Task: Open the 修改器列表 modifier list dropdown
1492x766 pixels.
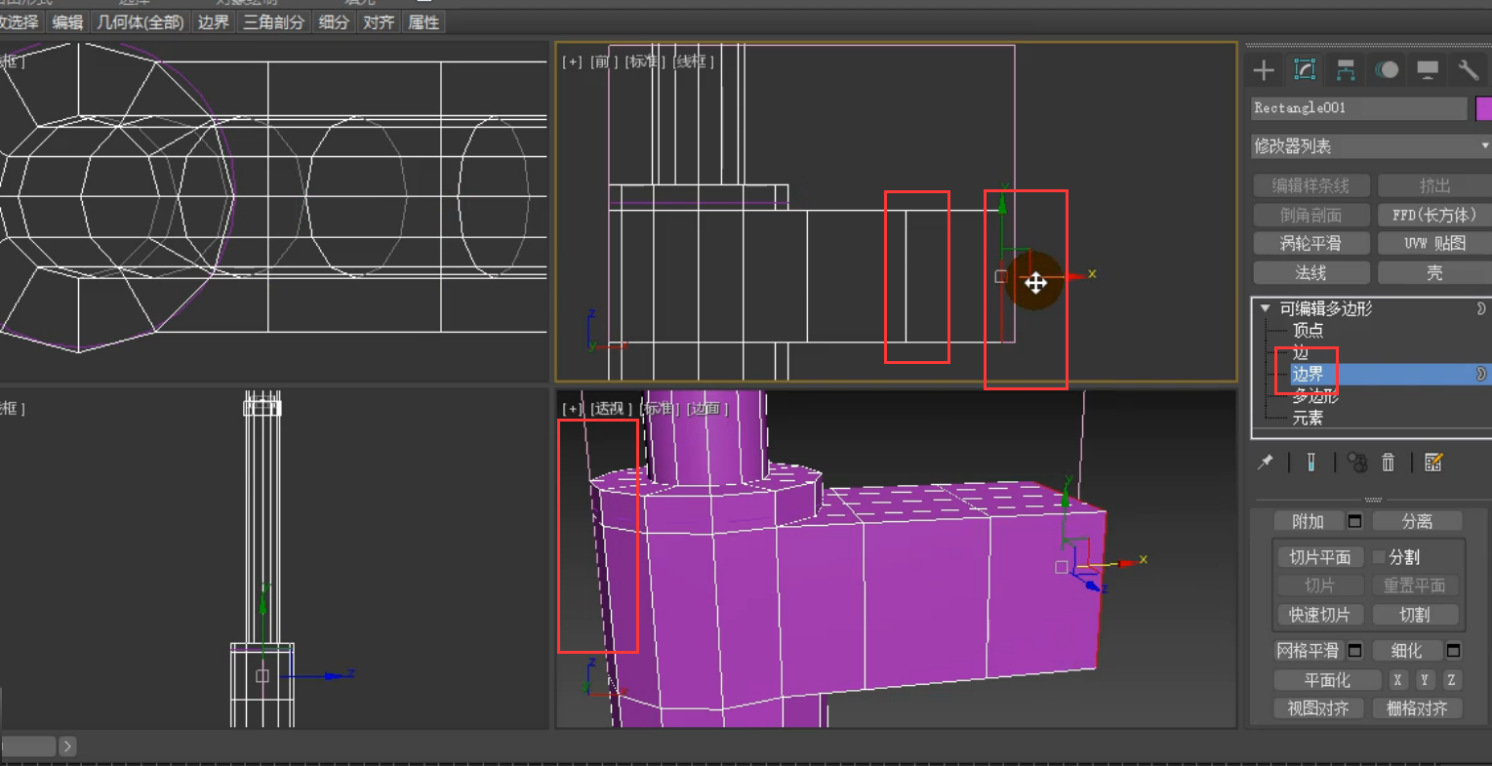Action: (1371, 146)
